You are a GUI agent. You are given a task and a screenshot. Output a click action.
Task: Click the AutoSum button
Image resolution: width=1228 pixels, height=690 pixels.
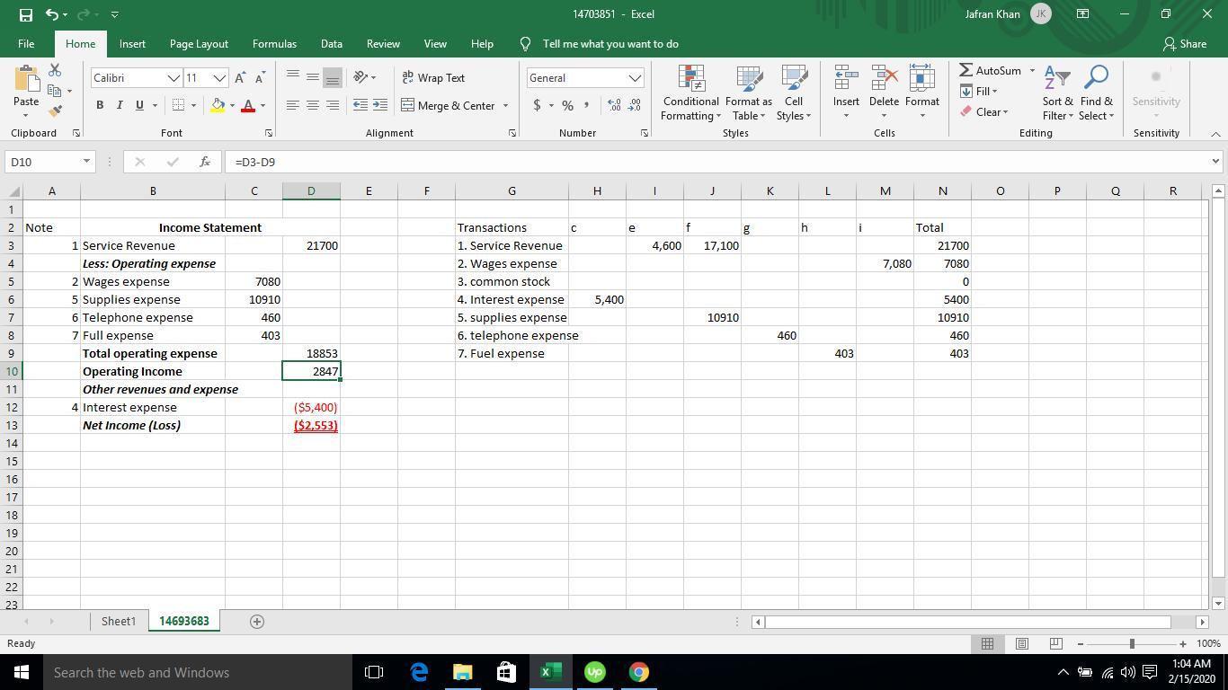pyautogui.click(x=991, y=70)
